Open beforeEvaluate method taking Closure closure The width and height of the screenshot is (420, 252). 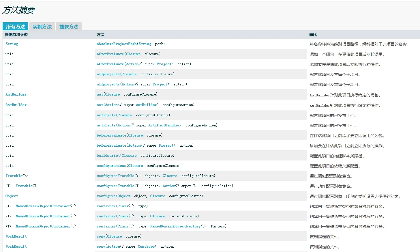click(x=111, y=135)
